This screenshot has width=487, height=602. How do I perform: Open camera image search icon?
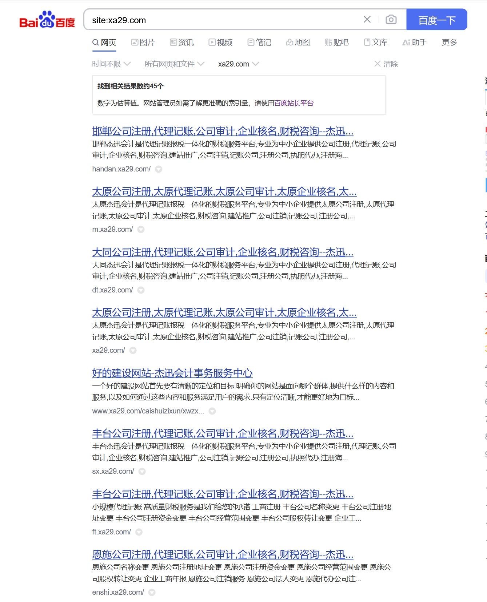(x=391, y=20)
